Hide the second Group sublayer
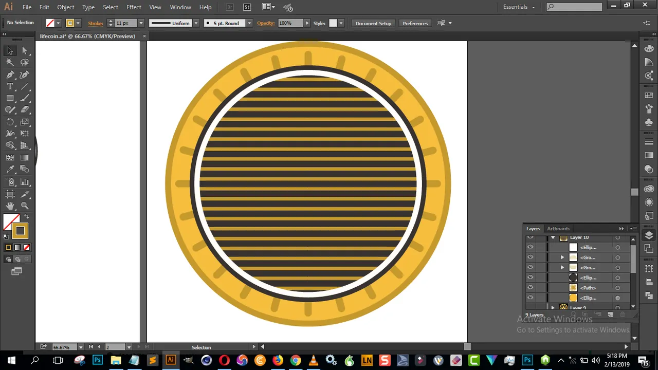The width and height of the screenshot is (658, 370). coord(530,268)
